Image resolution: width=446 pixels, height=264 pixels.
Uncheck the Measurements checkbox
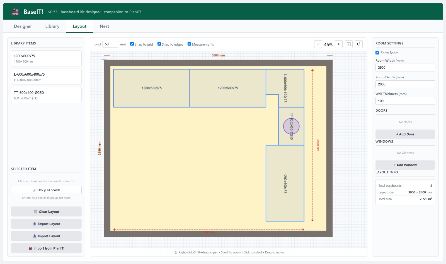point(189,44)
